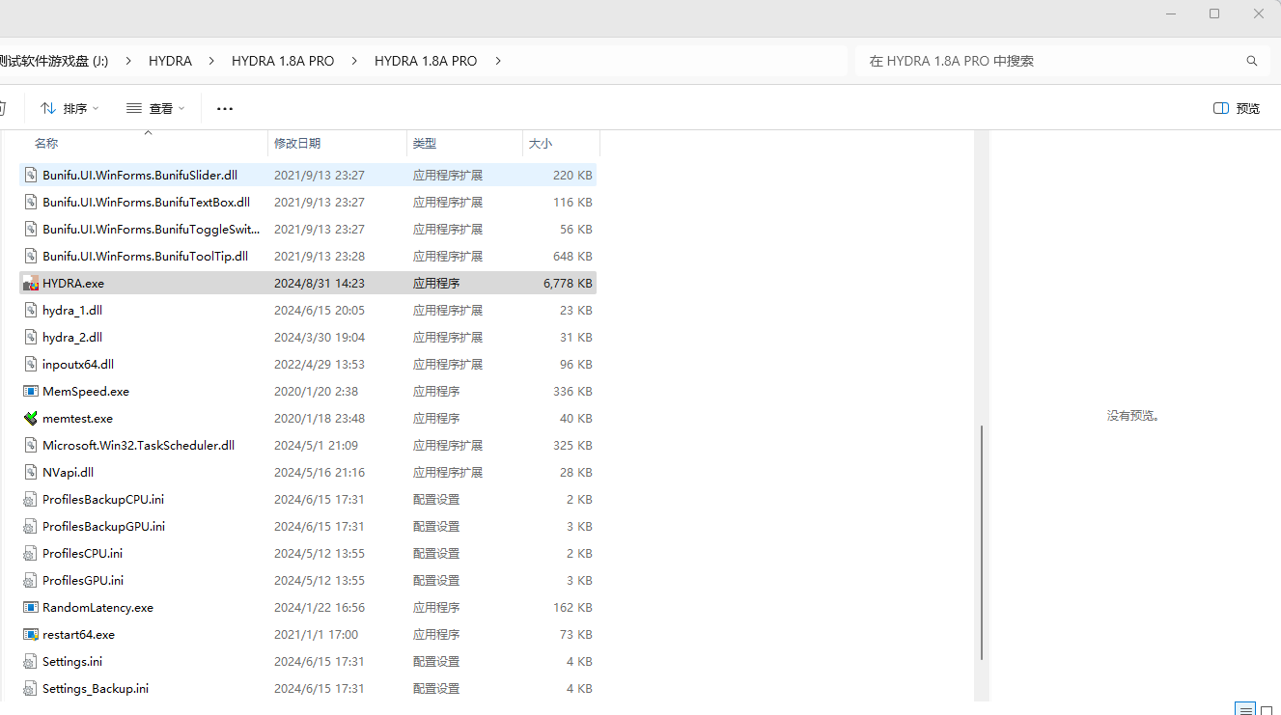Expand the chevron after 测试软件游戏盘 (J:)
The width and height of the screenshot is (1281, 715).
point(128,61)
